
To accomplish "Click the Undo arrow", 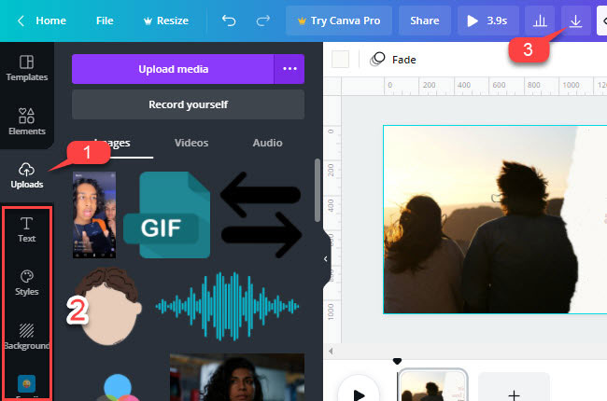I will pos(227,20).
